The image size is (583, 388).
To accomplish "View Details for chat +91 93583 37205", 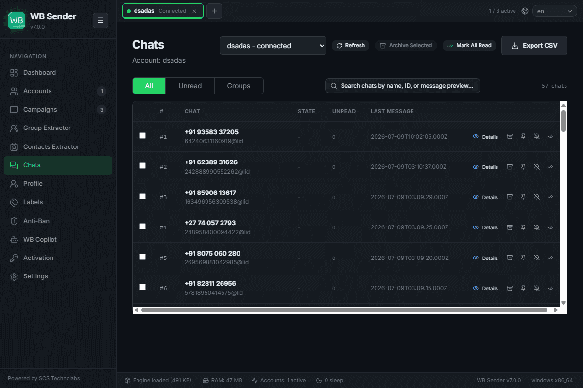I will (485, 137).
